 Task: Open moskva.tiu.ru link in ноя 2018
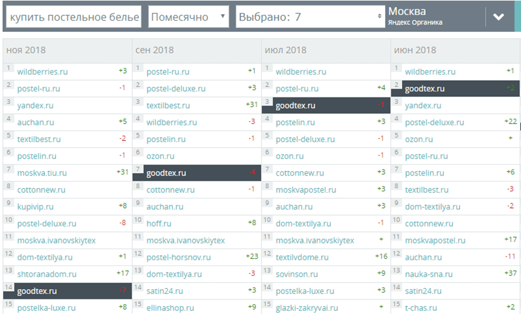point(42,173)
